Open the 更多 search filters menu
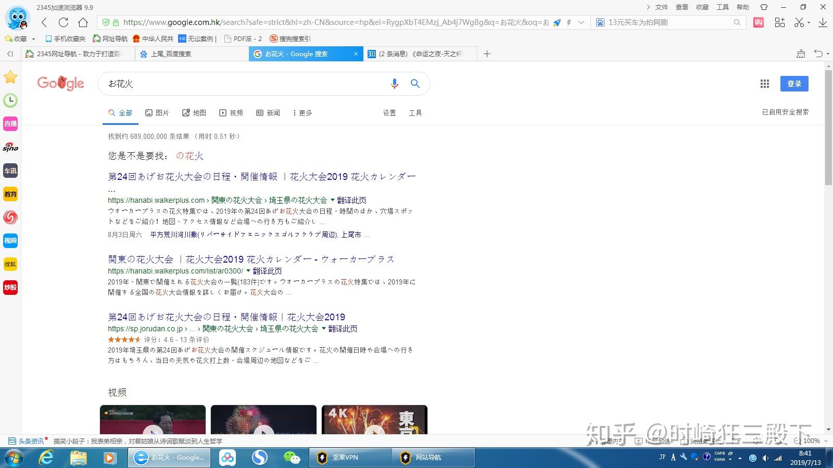Viewport: 833px width, 468px height. coord(302,113)
